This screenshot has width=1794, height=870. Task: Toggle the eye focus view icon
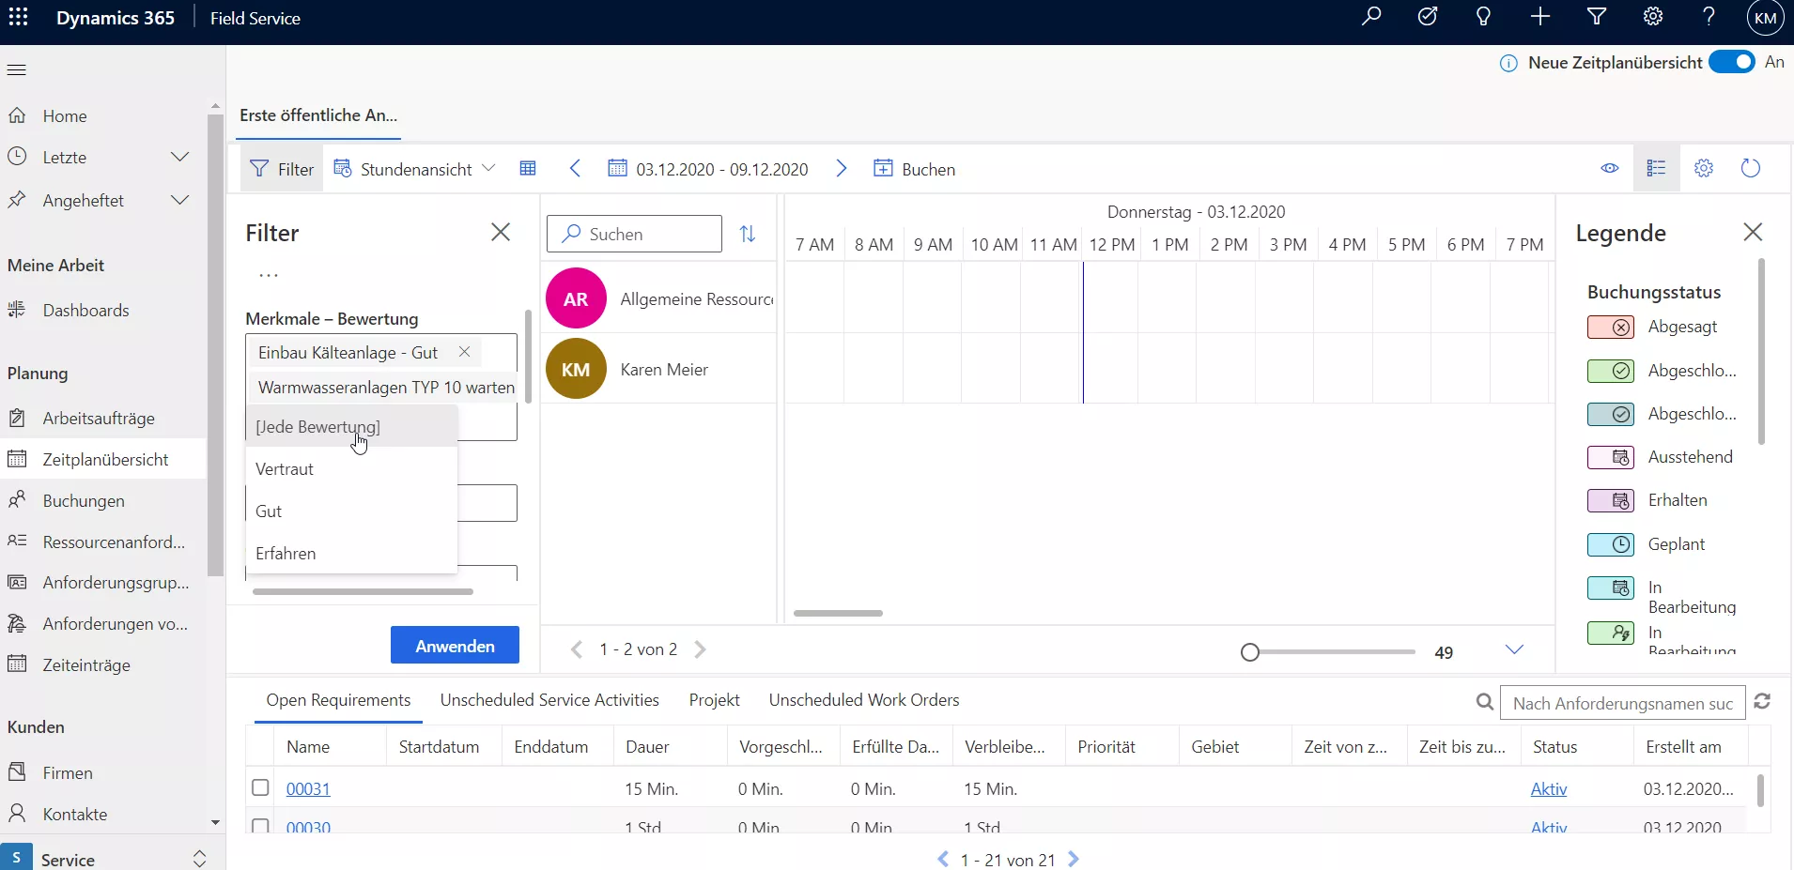point(1609,169)
